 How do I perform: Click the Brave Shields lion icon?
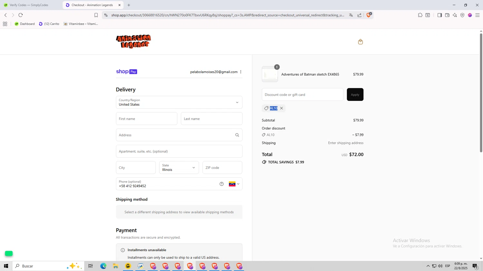tap(369, 15)
